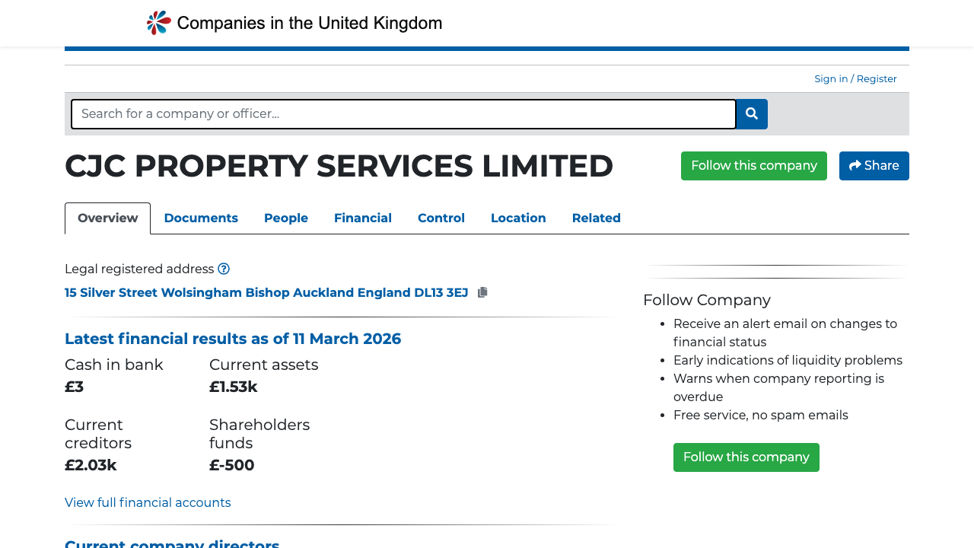Click the copy address clipboard icon

pyautogui.click(x=482, y=292)
